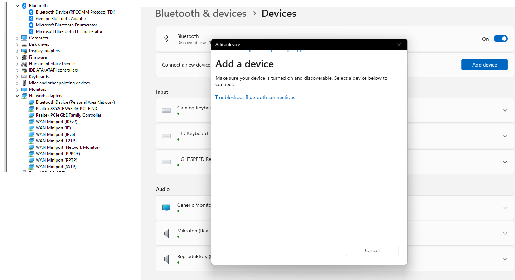Screen dimensions: 515x280
Task: Expand the Display adapters category
Action: (17, 51)
